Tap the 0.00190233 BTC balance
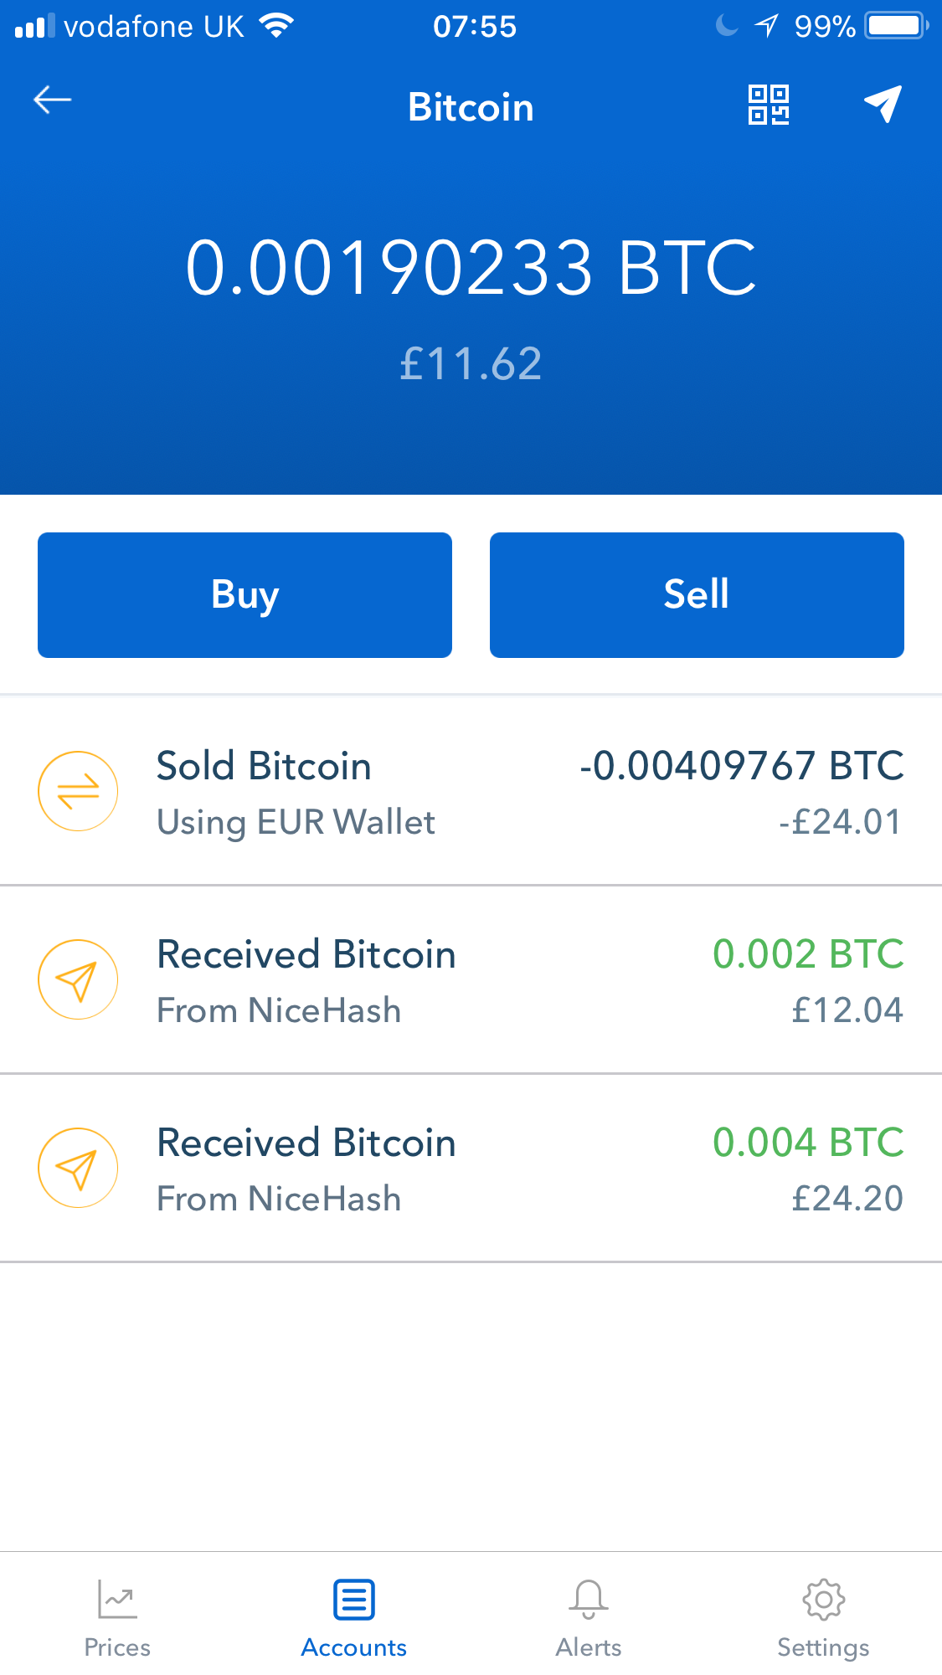942x1675 pixels. point(471,268)
